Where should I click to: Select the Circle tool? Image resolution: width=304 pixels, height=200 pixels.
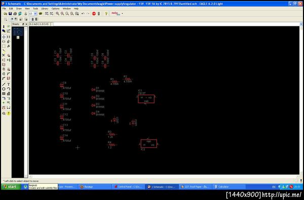[x=4, y=89]
